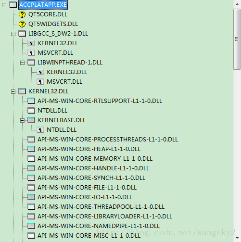The width and height of the screenshot is (241, 242).
Task: Select API-MS-WIN-CORE-PROCESSTHREADS-L1-1-0.DLL label
Action: coord(108,140)
